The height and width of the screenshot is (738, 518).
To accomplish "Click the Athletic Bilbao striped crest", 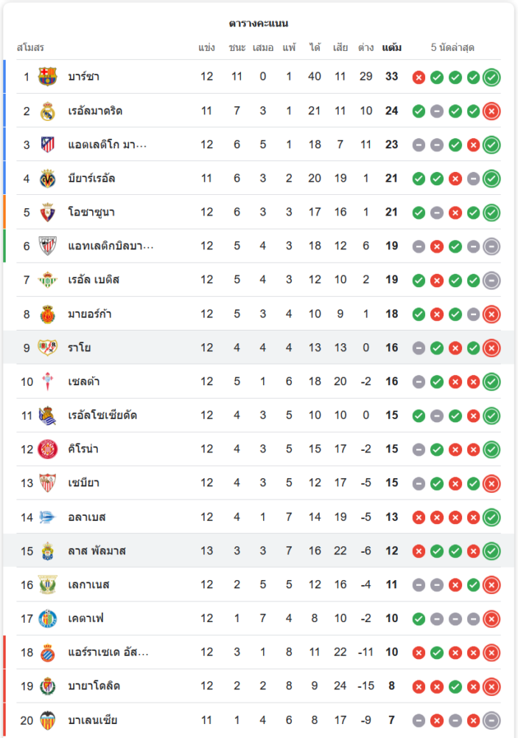I will pyautogui.click(x=47, y=246).
